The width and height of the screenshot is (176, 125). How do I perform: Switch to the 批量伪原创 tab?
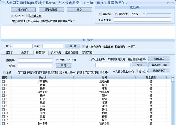(x=72, y=52)
